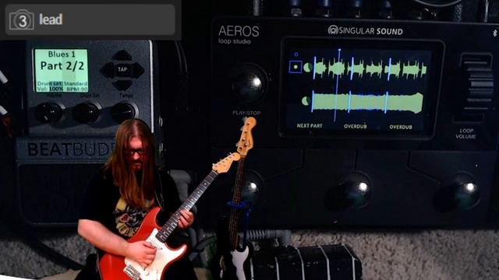The width and height of the screenshot is (499, 280).
Task: Click the Singular Sound logo icon
Action: [x=333, y=30]
